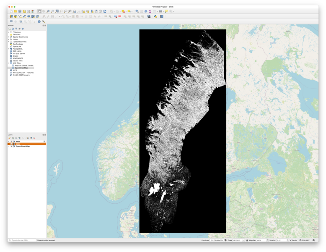The width and height of the screenshot is (326, 252).
Task: Expand the Home browser node
Action: pos(9,39)
